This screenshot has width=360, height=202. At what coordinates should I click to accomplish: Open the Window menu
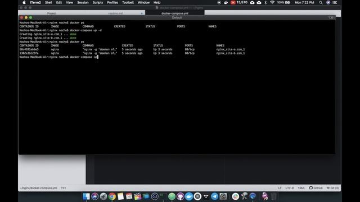pyautogui.click(x=144, y=2)
